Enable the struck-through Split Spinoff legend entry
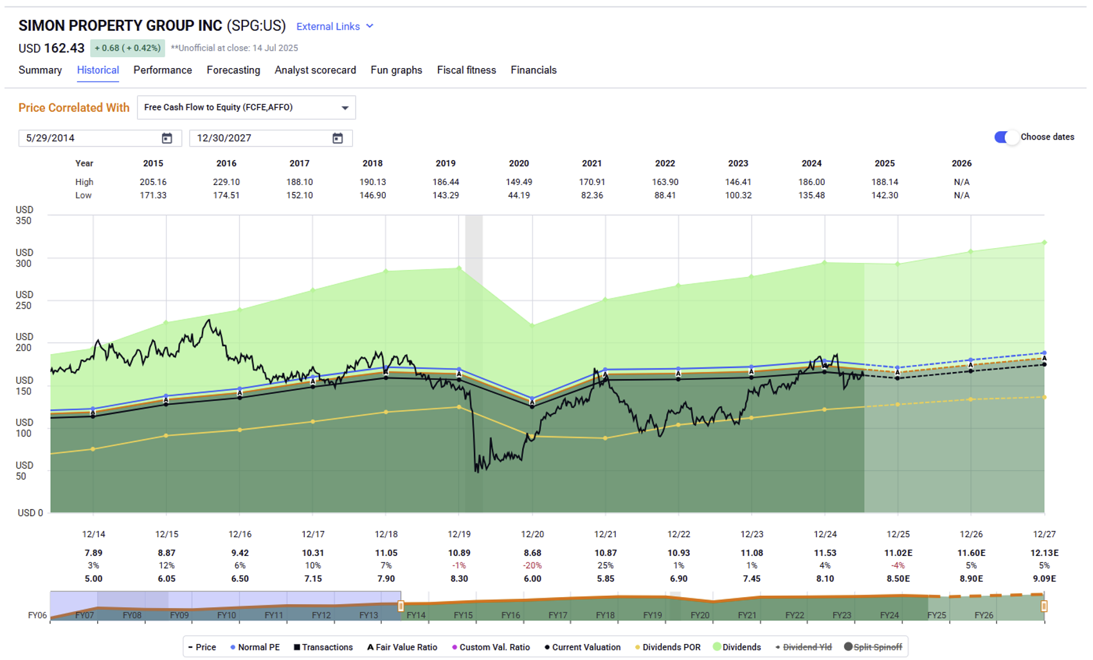The height and width of the screenshot is (660, 1093). click(873, 647)
